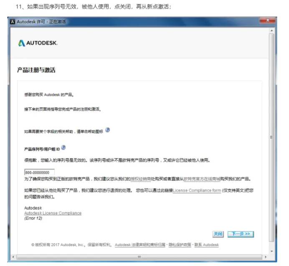
Task: Close the Autodesk license window
Action: point(268,20)
